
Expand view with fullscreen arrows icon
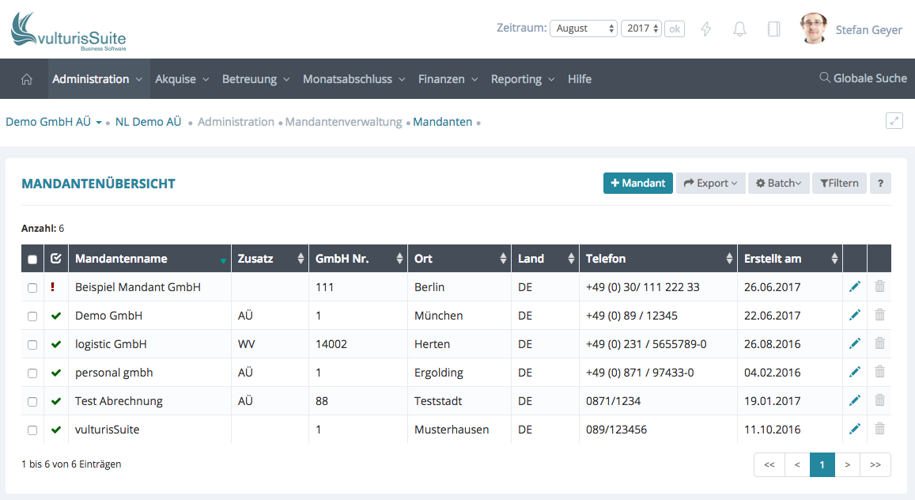click(894, 121)
